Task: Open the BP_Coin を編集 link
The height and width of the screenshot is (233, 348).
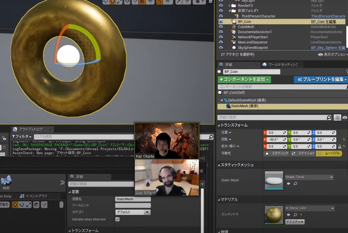Action: pos(324,21)
